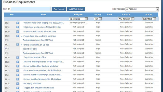The width and height of the screenshot is (163, 92).
Task: Sort by the Status column header
Action: click(148, 15)
